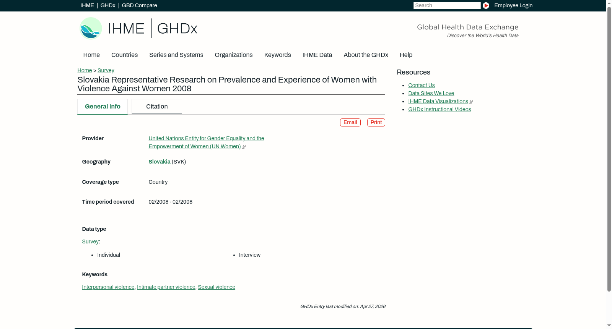Open GHDx Instructional Videos link
This screenshot has width=612, height=329.
[439, 109]
